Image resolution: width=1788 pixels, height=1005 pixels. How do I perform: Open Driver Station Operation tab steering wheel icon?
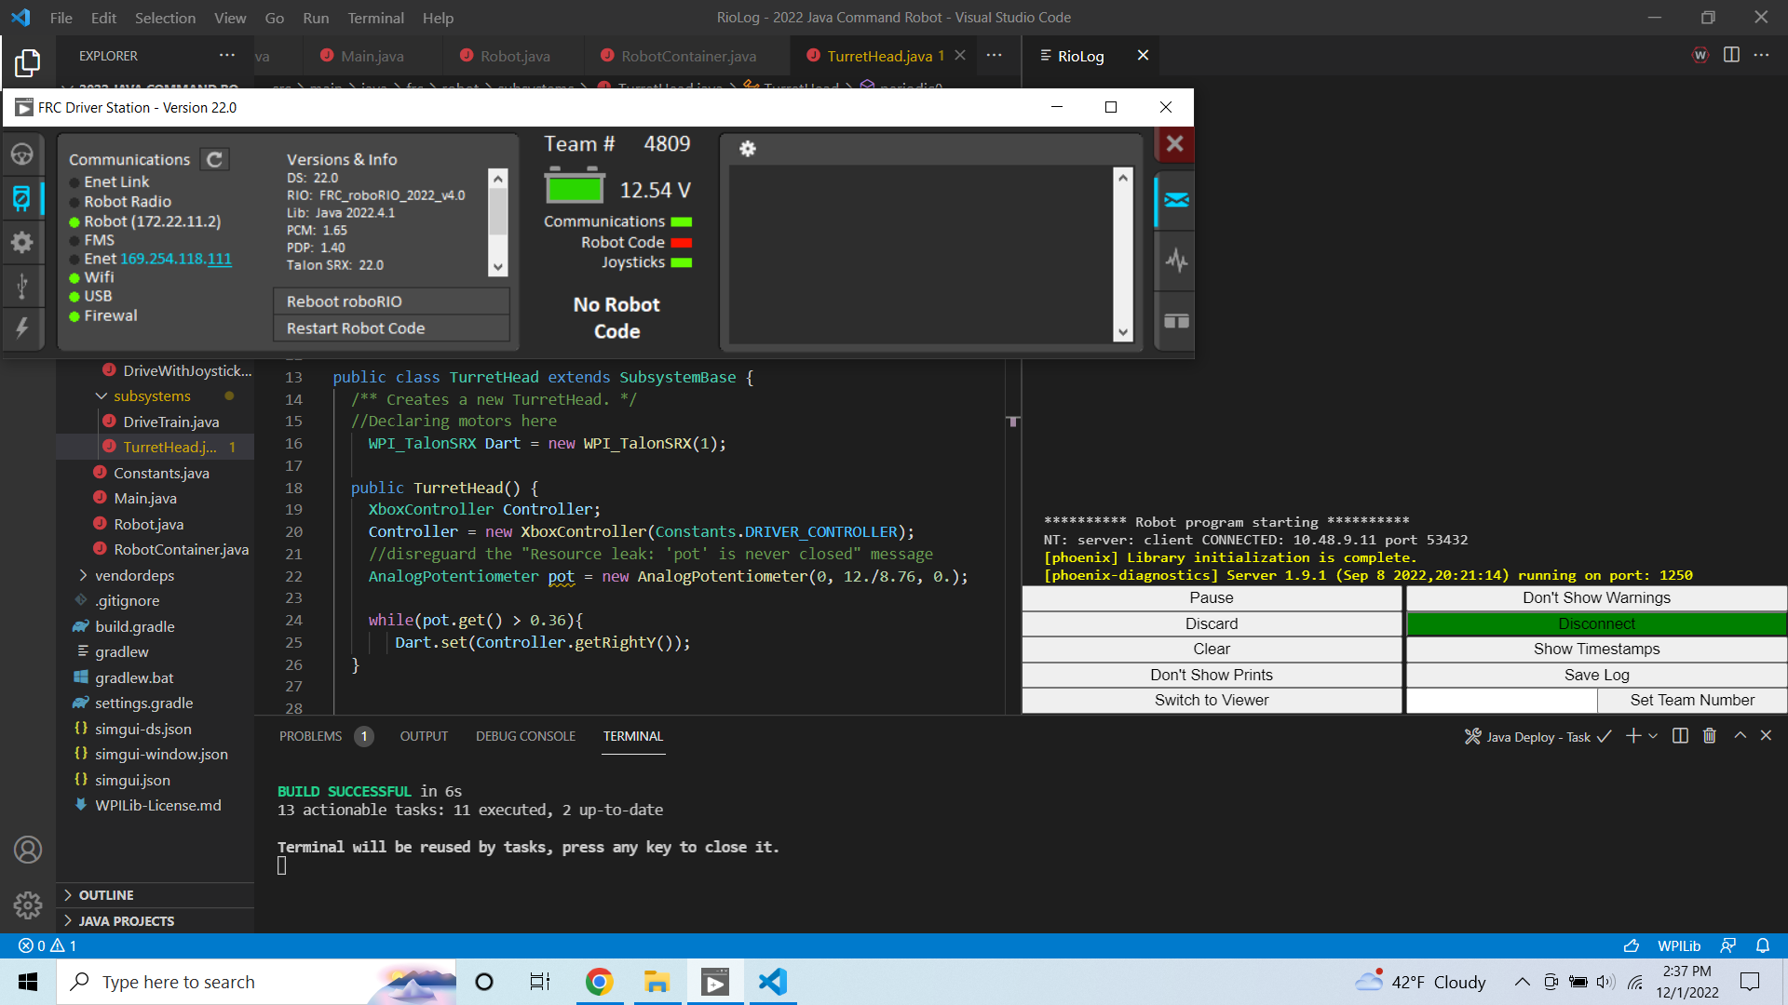pos(22,154)
